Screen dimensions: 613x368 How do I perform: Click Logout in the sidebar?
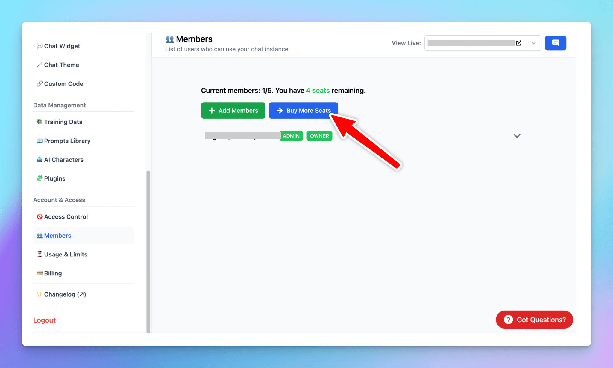coord(44,320)
